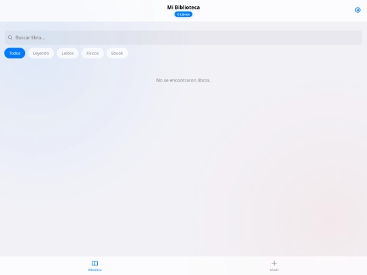Viewport: 367px width, 275px height.
Task: Filter books by Leídos
Action: [x=68, y=54]
